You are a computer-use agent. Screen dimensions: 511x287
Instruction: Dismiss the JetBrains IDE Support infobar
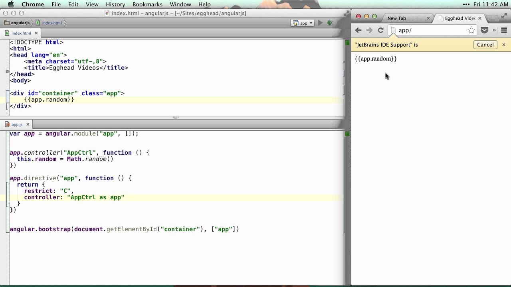[504, 45]
